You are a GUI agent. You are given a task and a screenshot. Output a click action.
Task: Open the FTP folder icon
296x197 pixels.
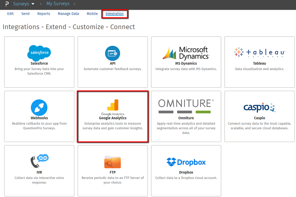[x=112, y=162]
